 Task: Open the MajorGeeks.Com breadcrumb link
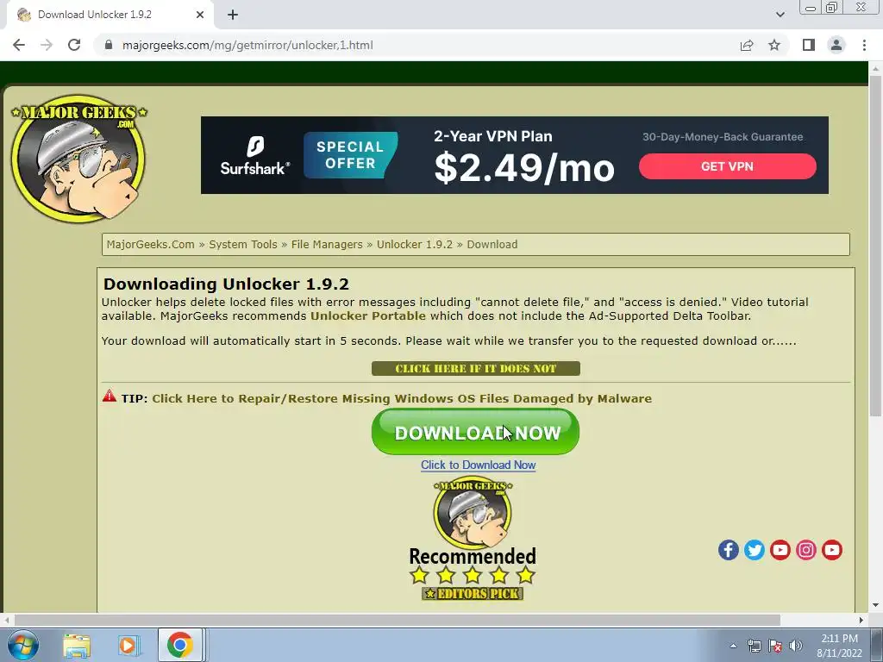(x=150, y=244)
